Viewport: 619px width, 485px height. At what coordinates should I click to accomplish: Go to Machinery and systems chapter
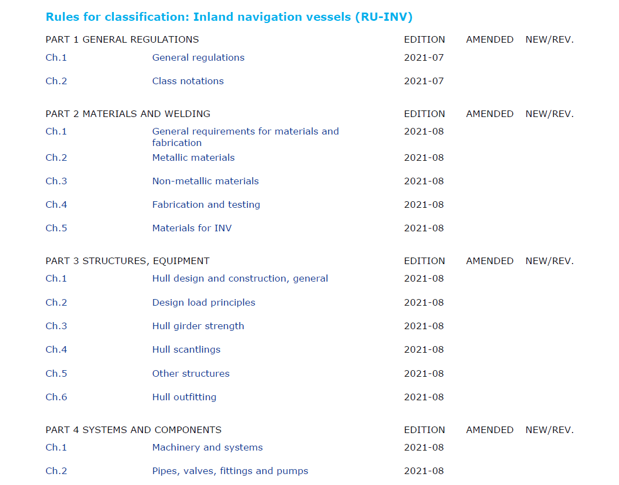coord(207,447)
